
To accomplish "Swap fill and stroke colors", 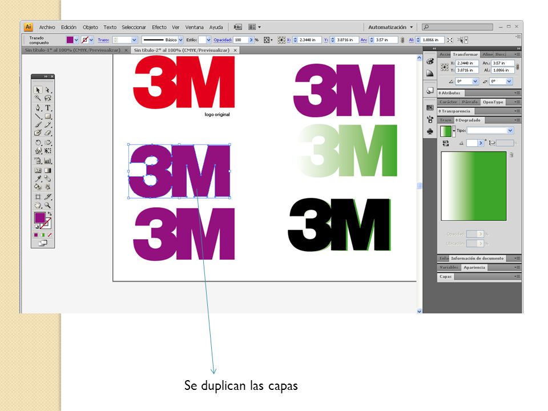I will [50, 214].
